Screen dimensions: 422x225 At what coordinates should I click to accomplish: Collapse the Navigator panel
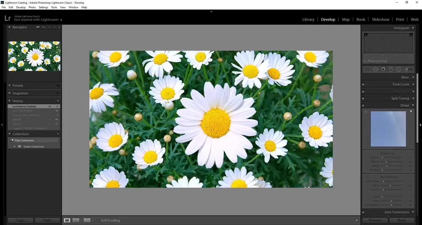(x=9, y=27)
